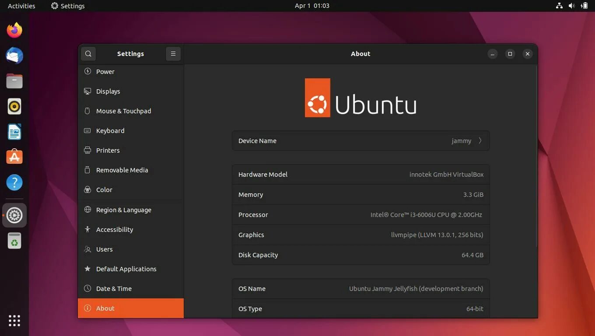Viewport: 595px width, 336px height.
Task: Click the Default Applications star icon
Action: [87, 269]
